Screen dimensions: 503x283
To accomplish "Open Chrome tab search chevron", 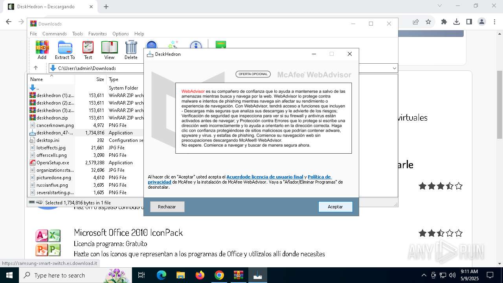I will [x=440, y=6].
